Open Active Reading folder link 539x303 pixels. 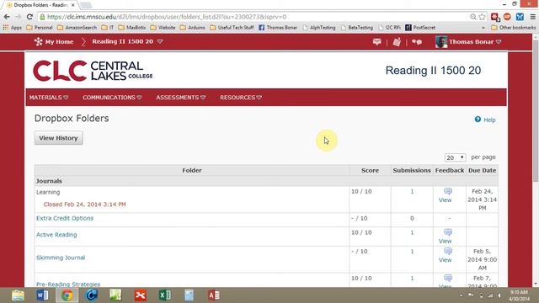(x=56, y=235)
